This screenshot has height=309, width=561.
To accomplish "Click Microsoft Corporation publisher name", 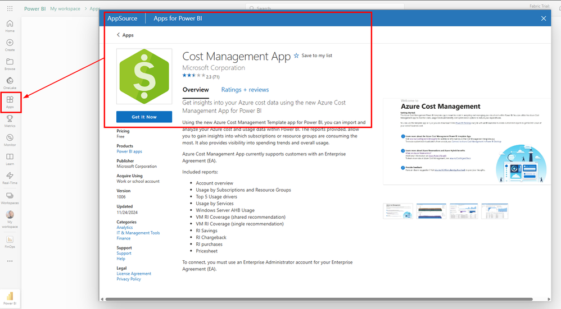I will [x=214, y=68].
